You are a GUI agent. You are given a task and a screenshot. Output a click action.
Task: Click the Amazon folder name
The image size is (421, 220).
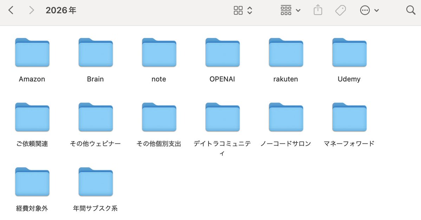(32, 79)
